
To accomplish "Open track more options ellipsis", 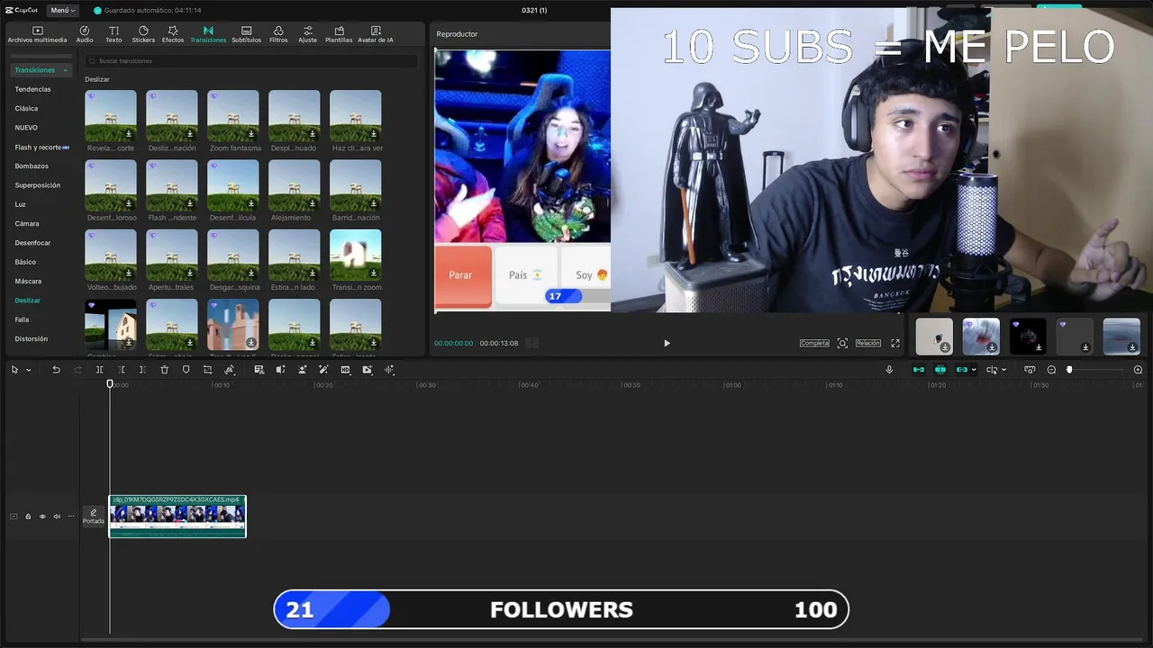I will tap(71, 517).
